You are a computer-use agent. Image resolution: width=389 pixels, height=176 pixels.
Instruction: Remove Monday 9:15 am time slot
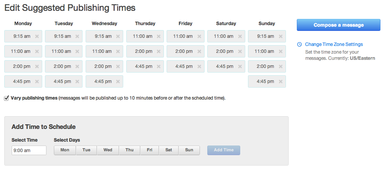click(x=37, y=36)
